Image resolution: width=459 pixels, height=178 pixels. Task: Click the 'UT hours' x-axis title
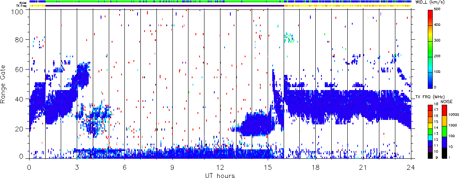point(220,175)
